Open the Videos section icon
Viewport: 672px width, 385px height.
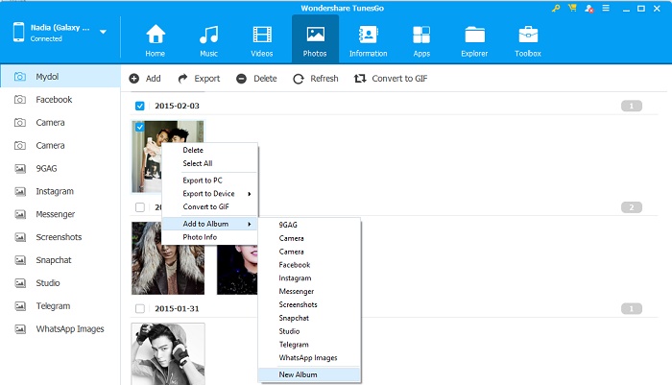point(262,36)
